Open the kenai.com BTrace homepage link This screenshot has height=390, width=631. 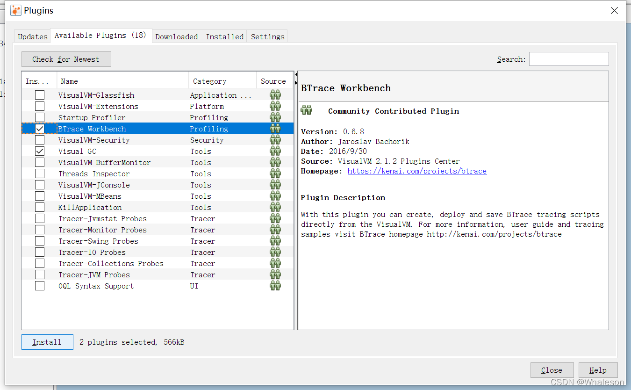417,171
